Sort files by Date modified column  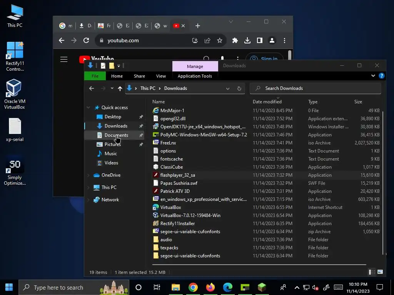(267, 101)
